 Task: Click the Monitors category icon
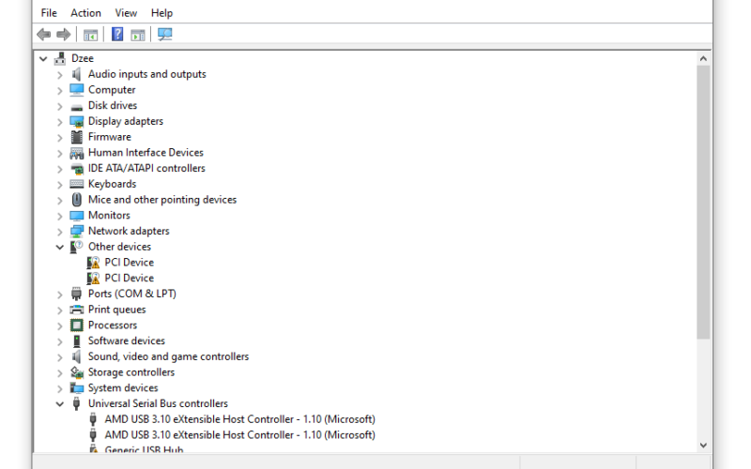pyautogui.click(x=77, y=216)
